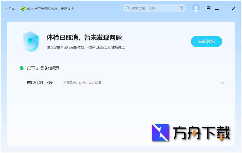Click the 360安全卫士 logo in the title bar

[x=22, y=9]
